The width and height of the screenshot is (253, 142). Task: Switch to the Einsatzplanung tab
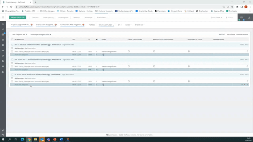[48, 17]
